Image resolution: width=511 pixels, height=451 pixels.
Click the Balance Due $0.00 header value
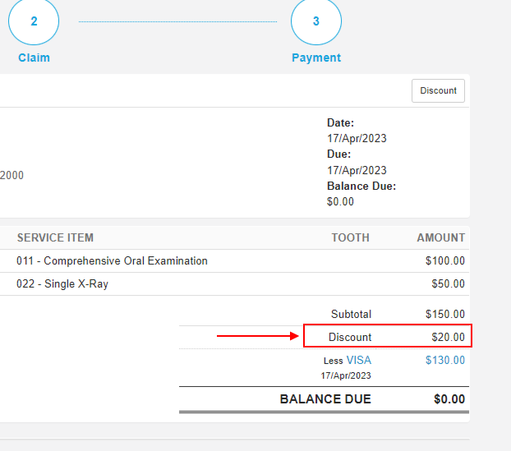[x=340, y=202]
